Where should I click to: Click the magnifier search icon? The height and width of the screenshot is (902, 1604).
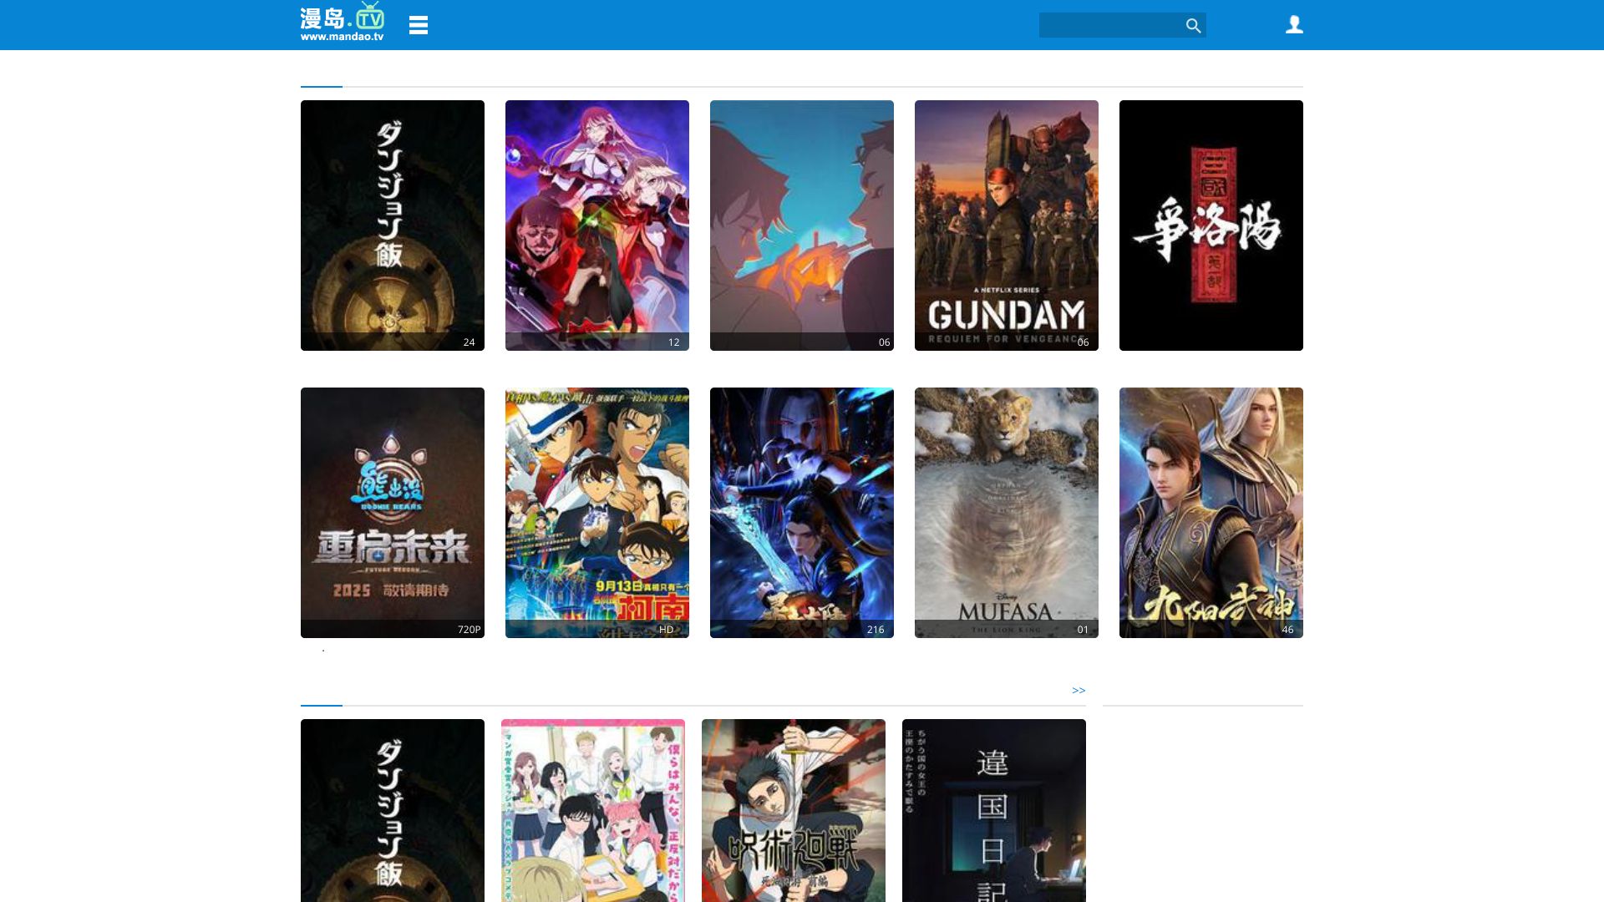click(x=1193, y=26)
